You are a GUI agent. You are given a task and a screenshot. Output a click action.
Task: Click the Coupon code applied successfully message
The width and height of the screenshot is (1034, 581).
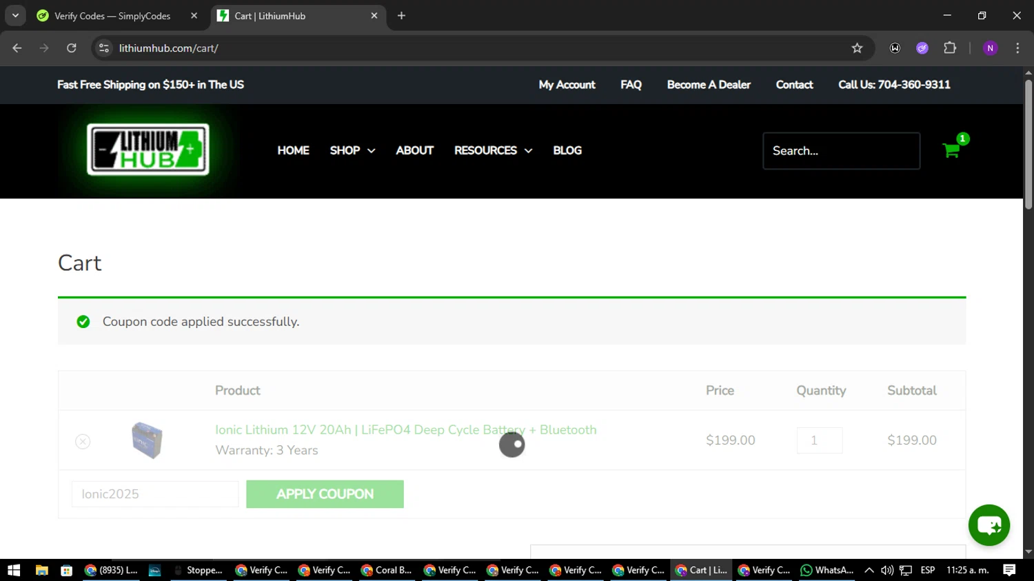tap(201, 322)
